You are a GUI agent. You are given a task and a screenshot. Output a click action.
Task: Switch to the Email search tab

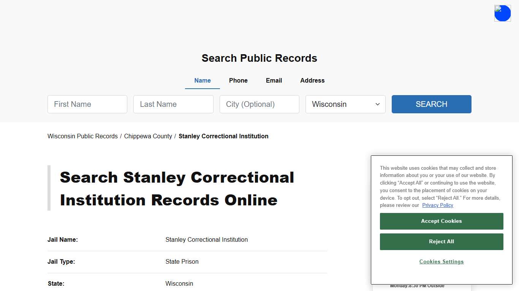[x=274, y=80]
